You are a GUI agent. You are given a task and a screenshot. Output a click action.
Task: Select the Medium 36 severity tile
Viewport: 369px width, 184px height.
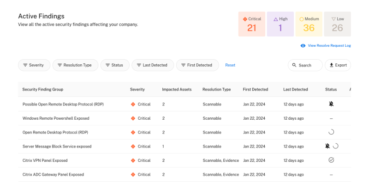click(x=309, y=24)
